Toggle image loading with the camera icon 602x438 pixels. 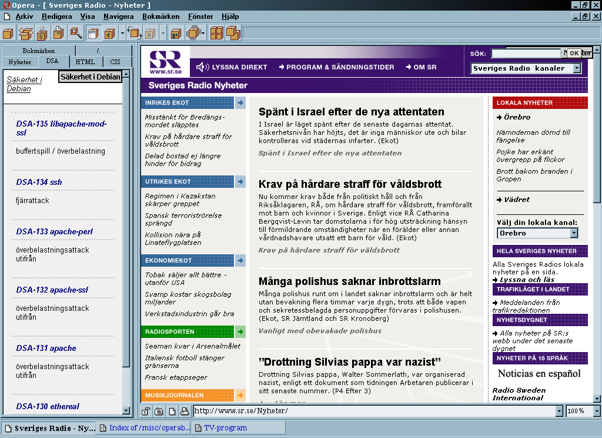click(159, 411)
